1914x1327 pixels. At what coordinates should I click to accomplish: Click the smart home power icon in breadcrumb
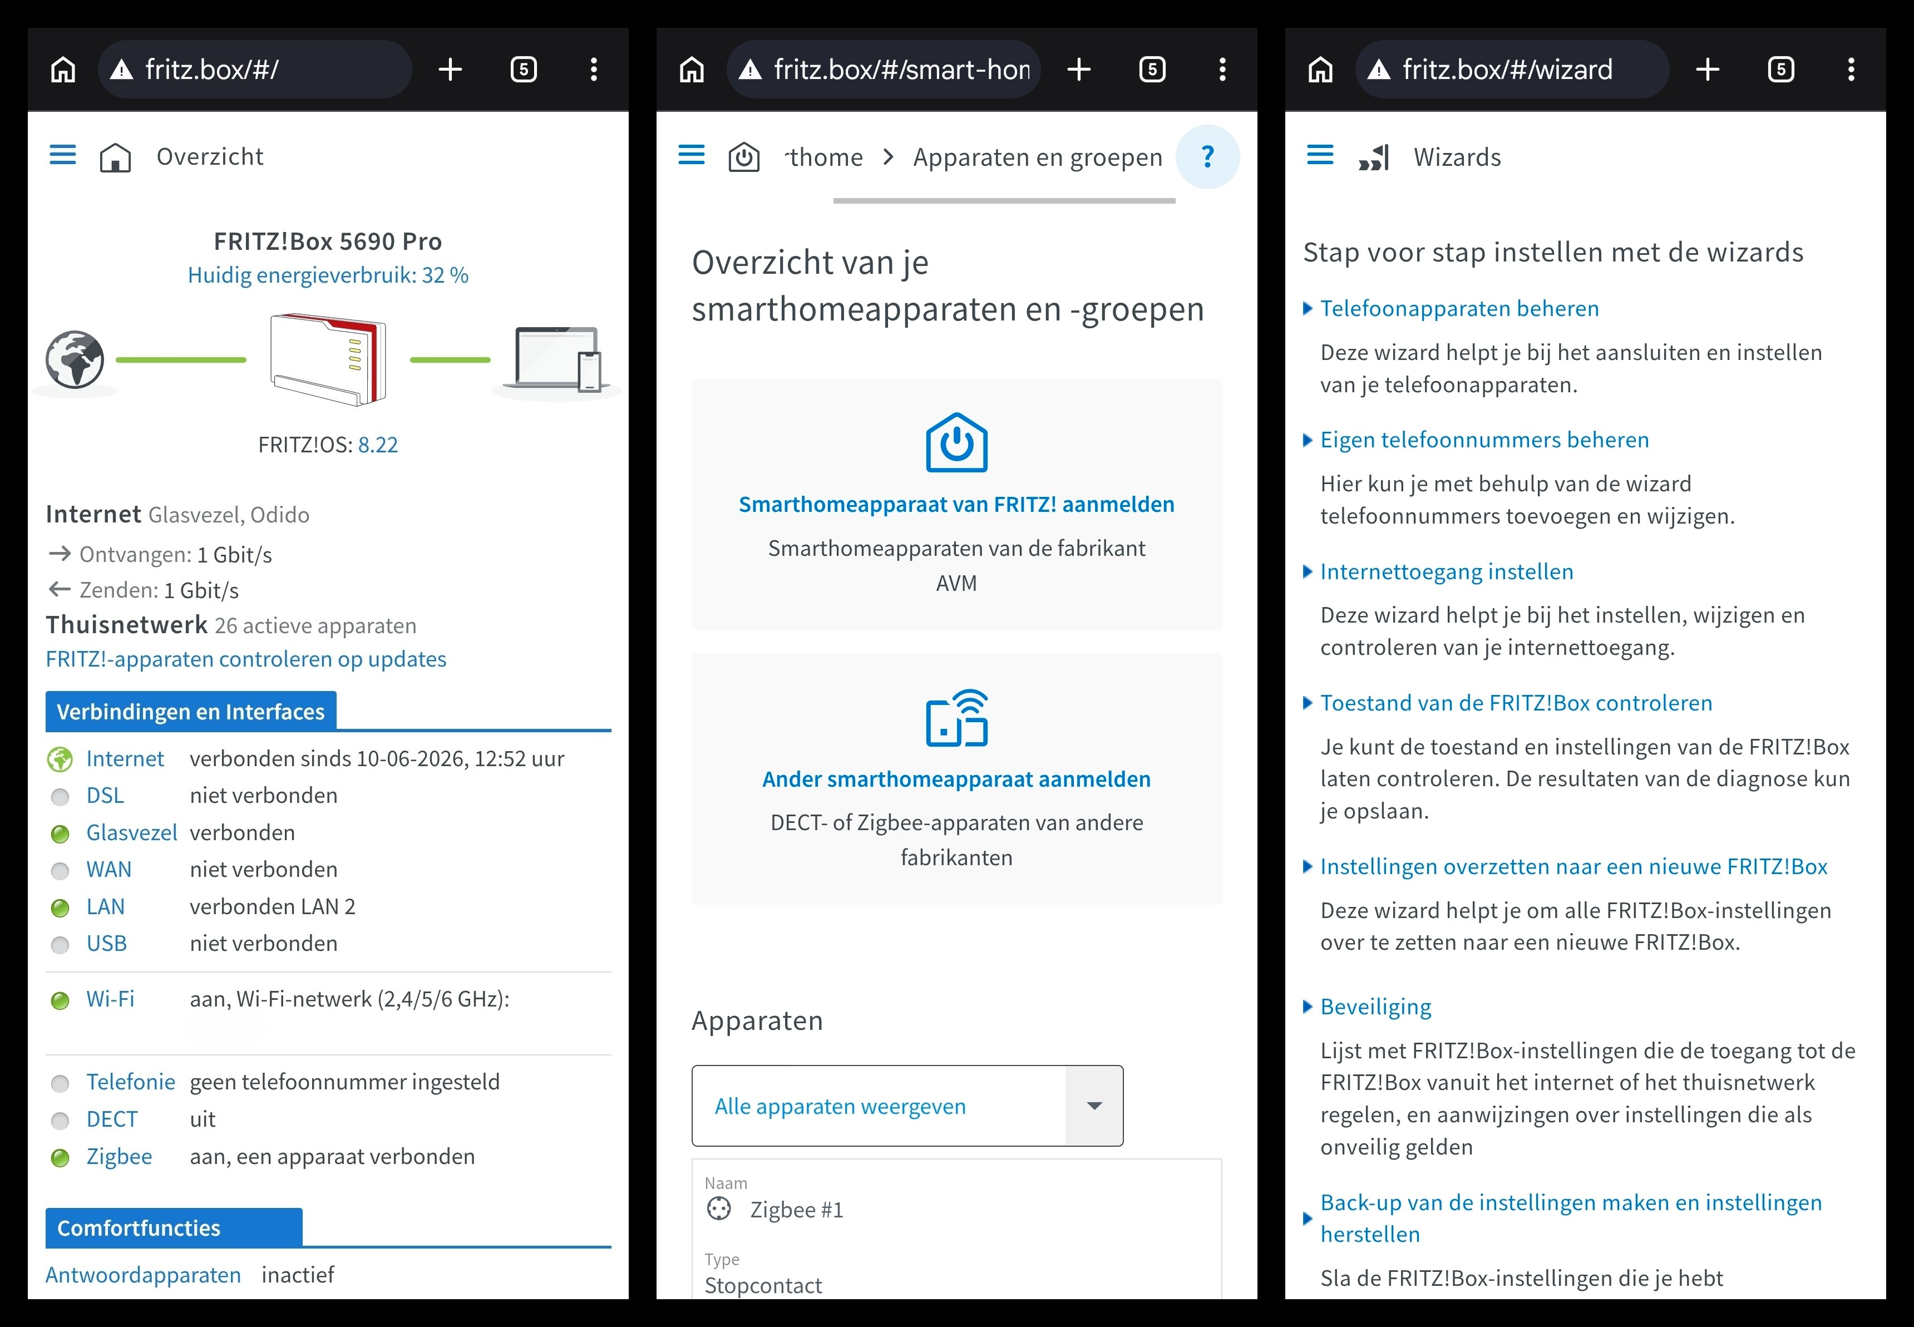click(744, 157)
